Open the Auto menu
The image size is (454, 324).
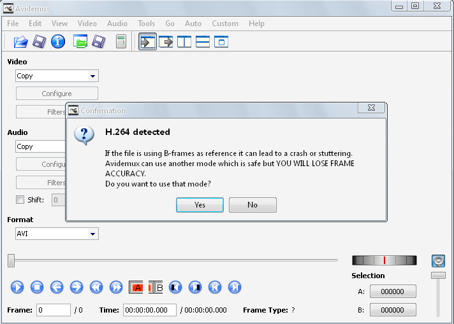[193, 24]
